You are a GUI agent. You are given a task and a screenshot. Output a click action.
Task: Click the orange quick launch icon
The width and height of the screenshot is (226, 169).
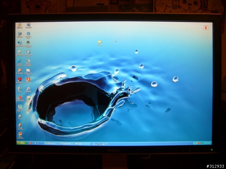coord(30,143)
